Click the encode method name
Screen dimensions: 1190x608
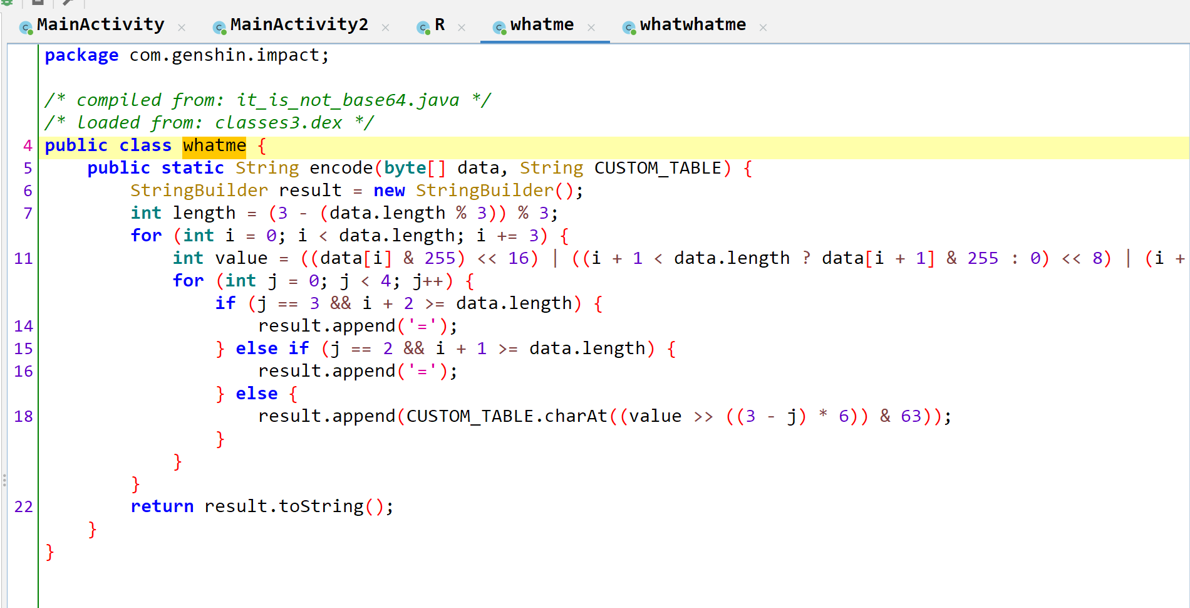click(x=341, y=169)
